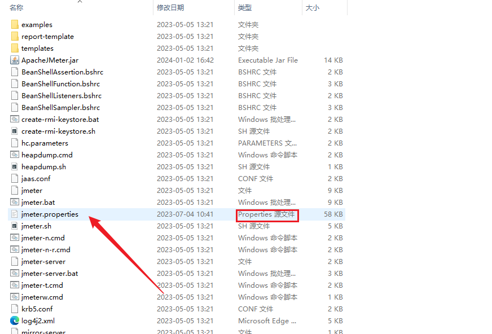Select the file named jmeter-t.cmd
This screenshot has height=334, width=492.
point(42,285)
